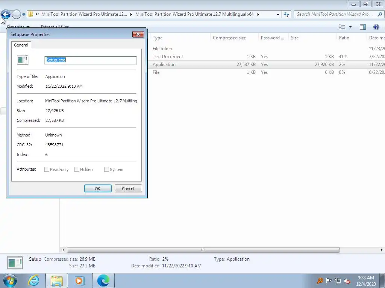The width and height of the screenshot is (385, 288).
Task: Launch Windows Media Player from the taskbar
Action: click(79, 280)
